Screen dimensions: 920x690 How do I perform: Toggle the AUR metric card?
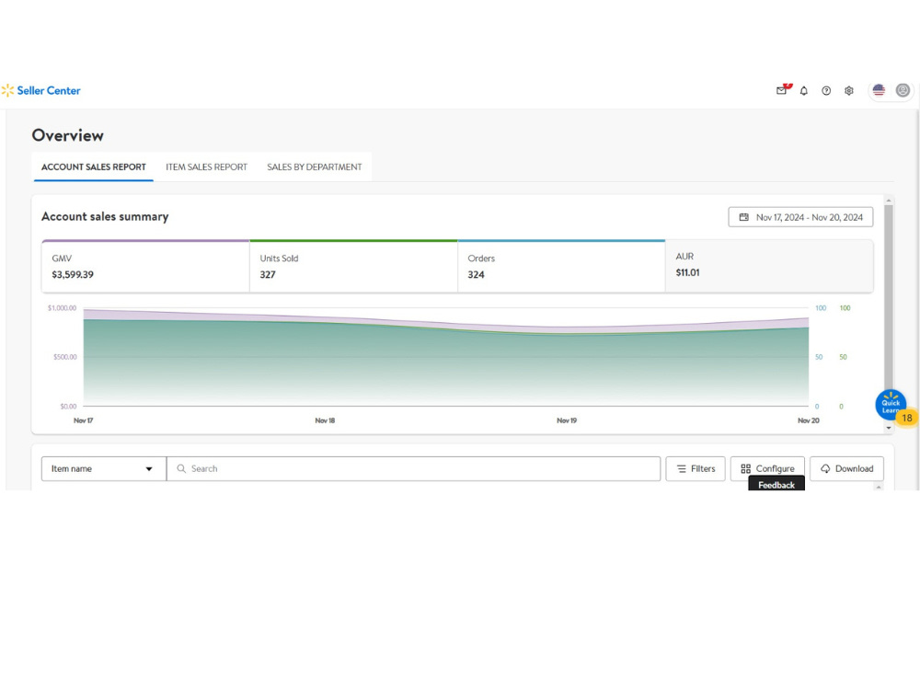point(769,267)
